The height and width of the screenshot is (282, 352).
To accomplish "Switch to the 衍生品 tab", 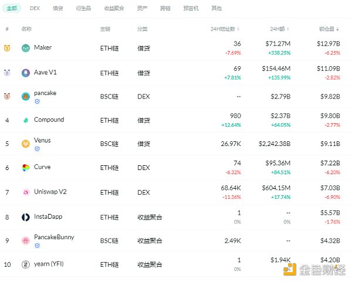I will (x=83, y=8).
